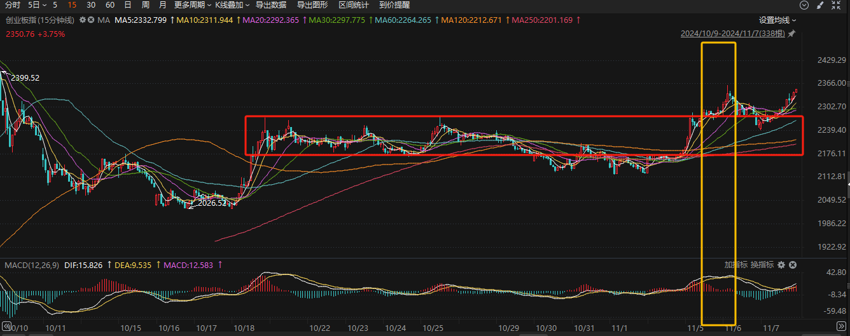The image size is (850, 336).
Task: Click the 2026.52 low price label
Action: click(x=212, y=203)
